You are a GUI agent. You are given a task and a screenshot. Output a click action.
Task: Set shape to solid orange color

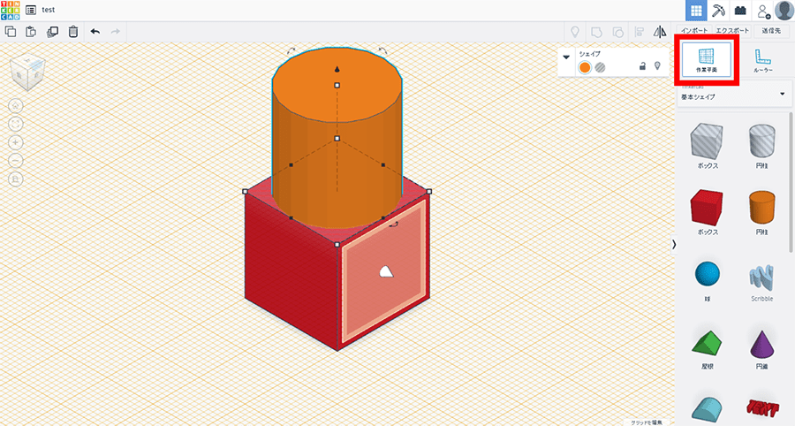click(585, 67)
